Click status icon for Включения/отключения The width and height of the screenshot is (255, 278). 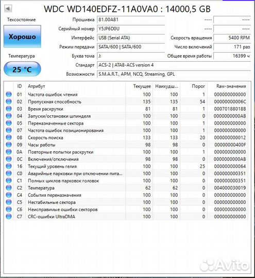[9, 159]
